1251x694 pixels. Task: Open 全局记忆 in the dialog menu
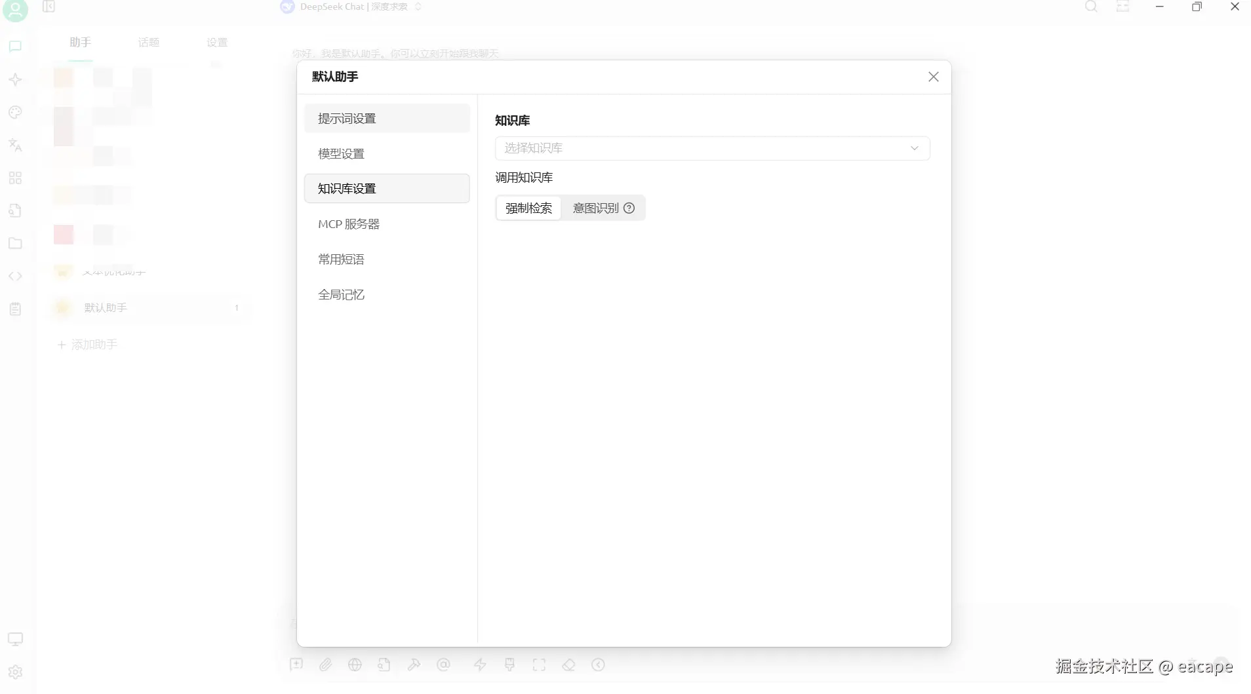[x=387, y=294]
